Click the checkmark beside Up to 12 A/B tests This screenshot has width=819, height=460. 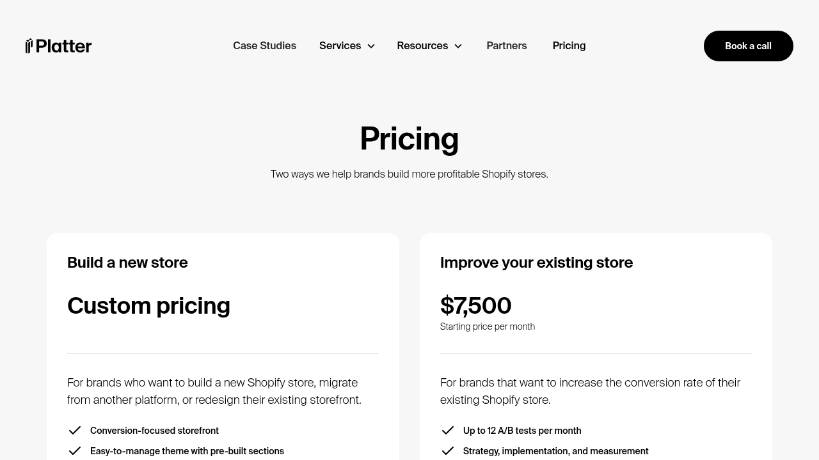pyautogui.click(x=448, y=431)
